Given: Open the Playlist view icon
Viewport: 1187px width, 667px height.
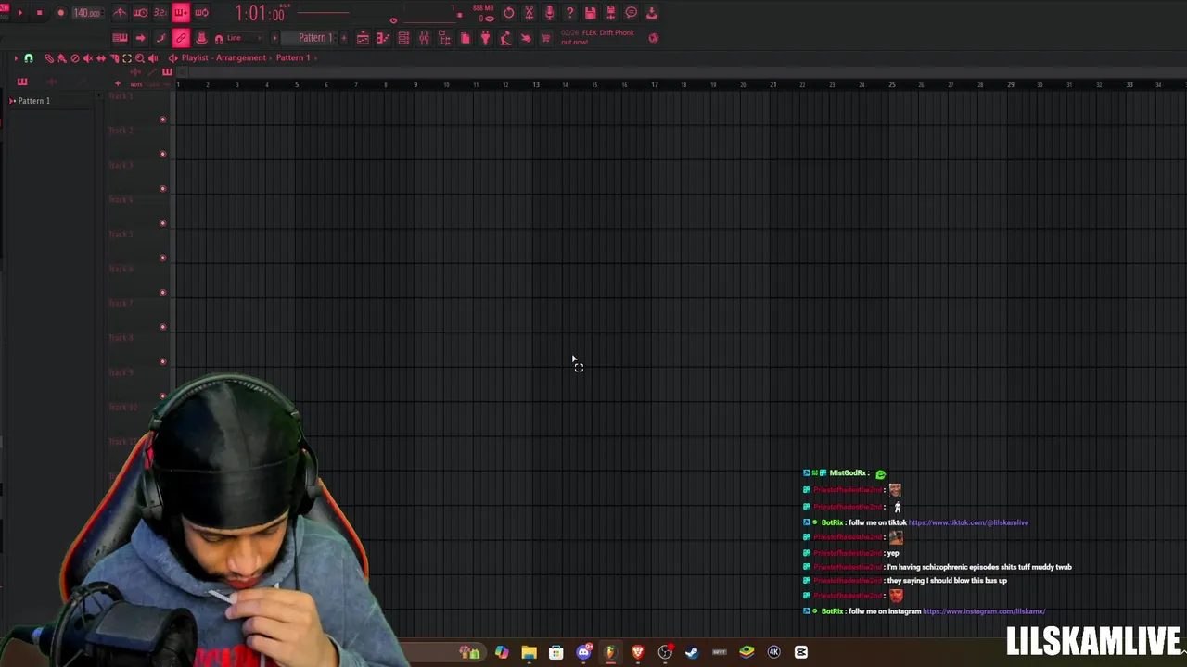Looking at the screenshot, I should [x=363, y=38].
